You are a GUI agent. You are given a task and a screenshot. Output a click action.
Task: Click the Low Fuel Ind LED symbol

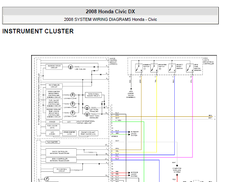[71, 67]
